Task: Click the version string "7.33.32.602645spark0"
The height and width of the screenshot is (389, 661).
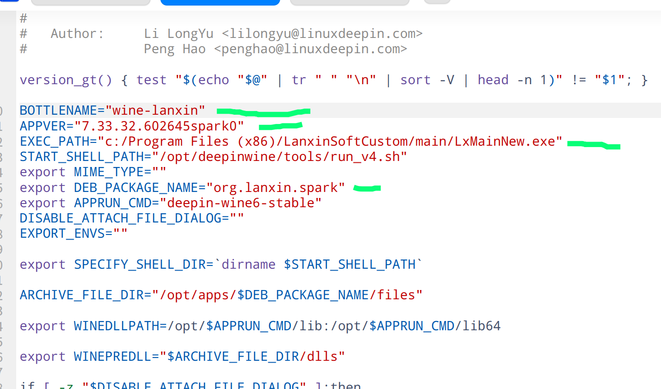Action: pos(159,126)
